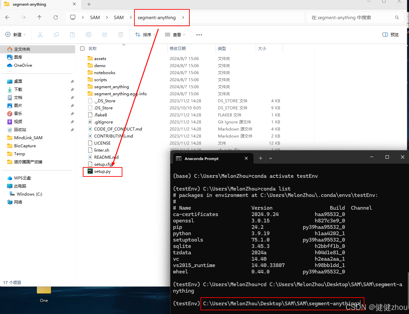
Task: Select the Anaconda Prompt tab
Action: 213,158
